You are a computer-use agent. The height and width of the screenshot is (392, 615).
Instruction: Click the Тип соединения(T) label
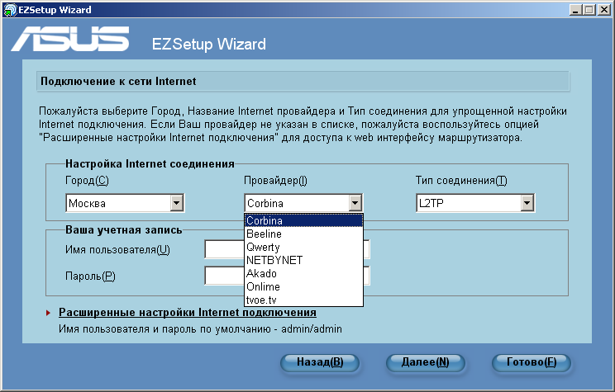461,181
